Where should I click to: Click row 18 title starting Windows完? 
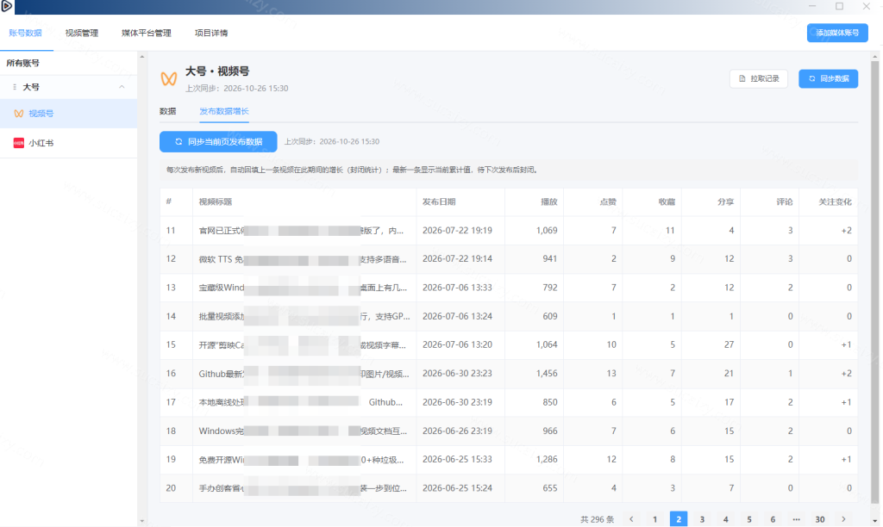pyautogui.click(x=303, y=431)
